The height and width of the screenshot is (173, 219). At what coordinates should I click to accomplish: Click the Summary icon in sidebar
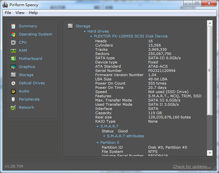(14, 26)
